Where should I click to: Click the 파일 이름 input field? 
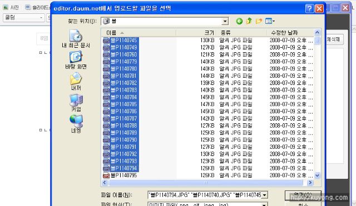(205, 195)
